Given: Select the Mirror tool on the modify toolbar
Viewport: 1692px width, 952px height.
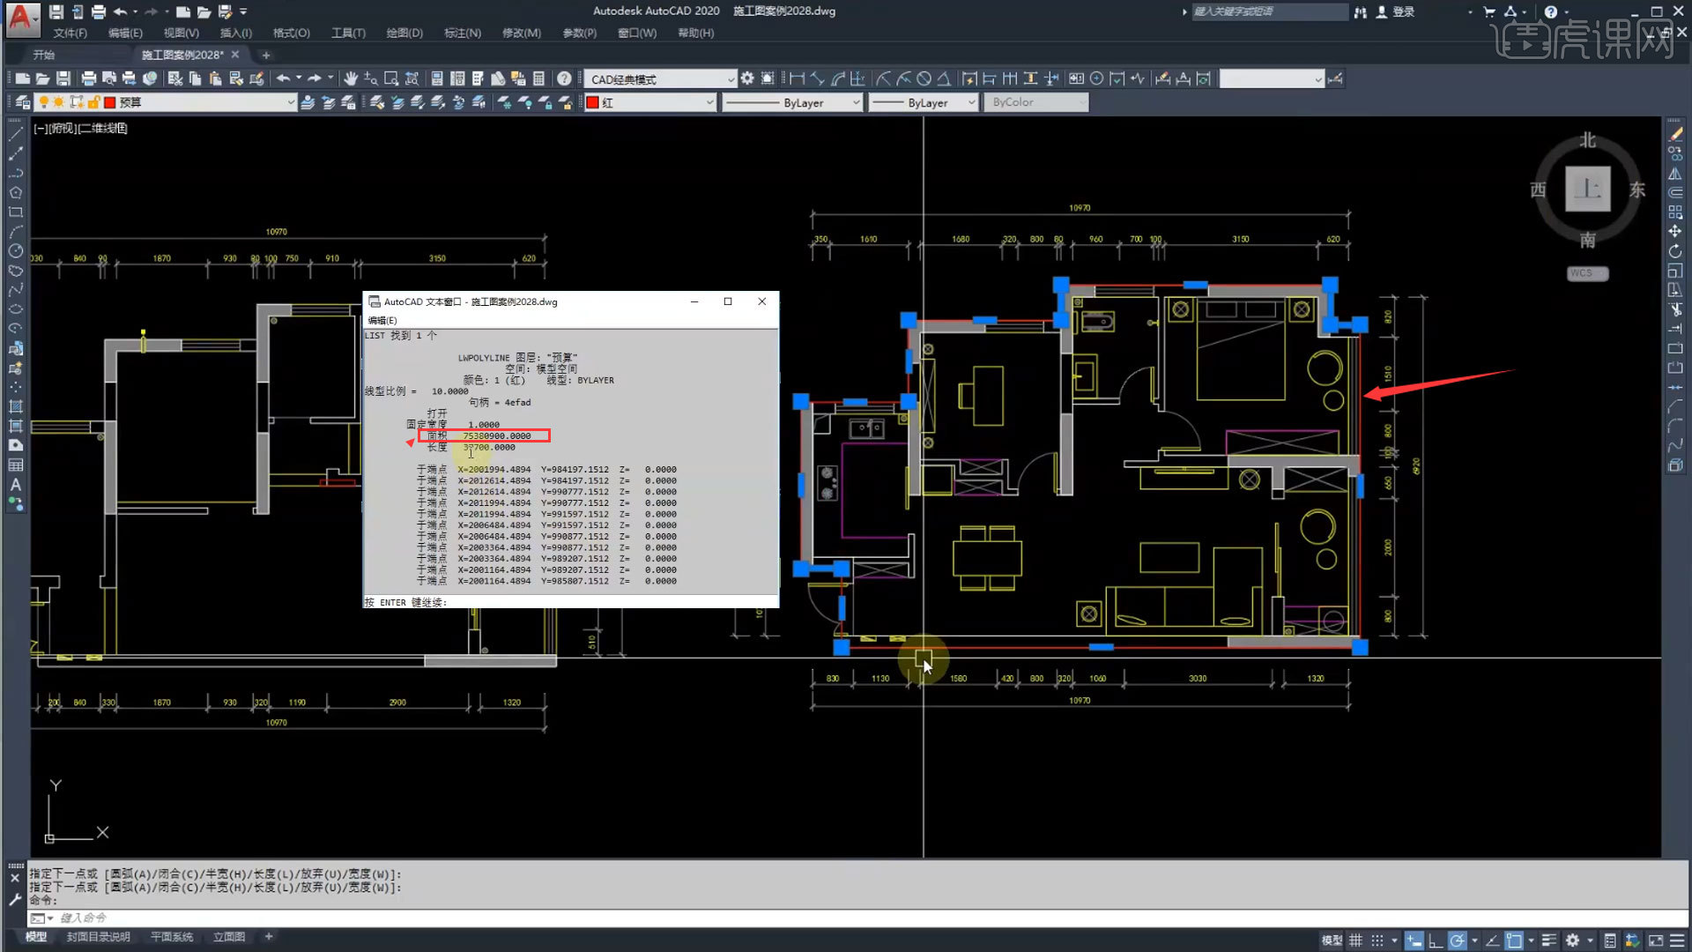Looking at the screenshot, I should click(x=1675, y=174).
